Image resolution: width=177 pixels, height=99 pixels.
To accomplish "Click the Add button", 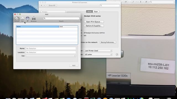I will click(74, 65).
